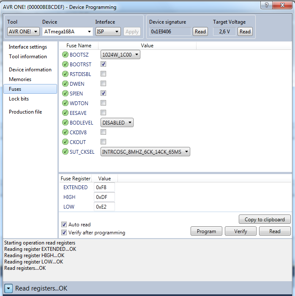Open the Device dropdown showing ATmega168A

(x=68, y=32)
